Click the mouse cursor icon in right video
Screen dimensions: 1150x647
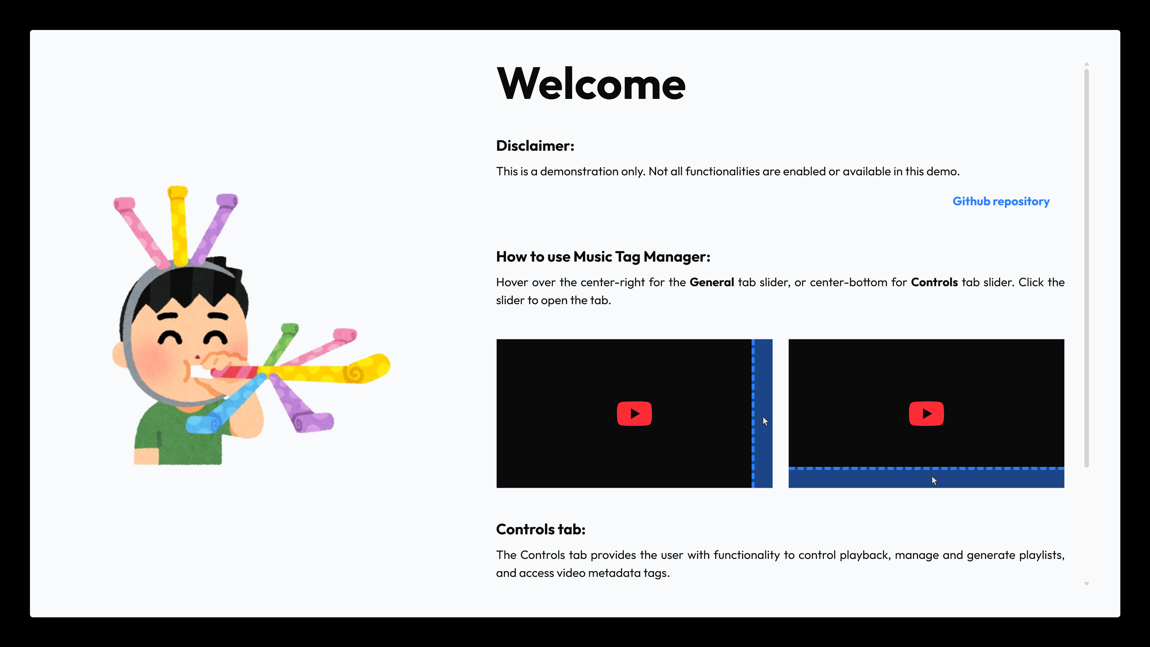[934, 480]
